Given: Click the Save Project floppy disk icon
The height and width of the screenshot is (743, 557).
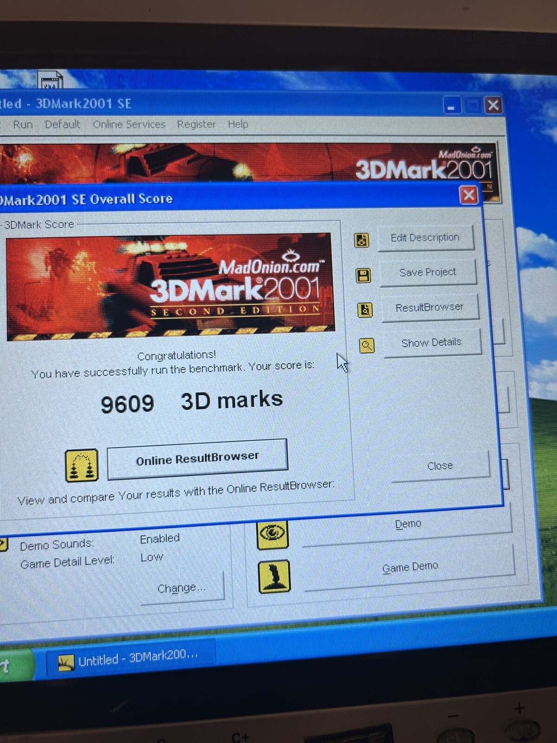Looking at the screenshot, I should point(363,275).
